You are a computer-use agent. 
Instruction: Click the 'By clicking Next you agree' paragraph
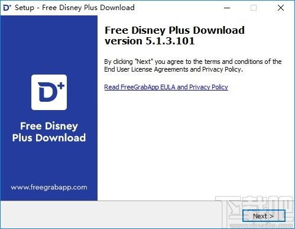tap(193, 65)
